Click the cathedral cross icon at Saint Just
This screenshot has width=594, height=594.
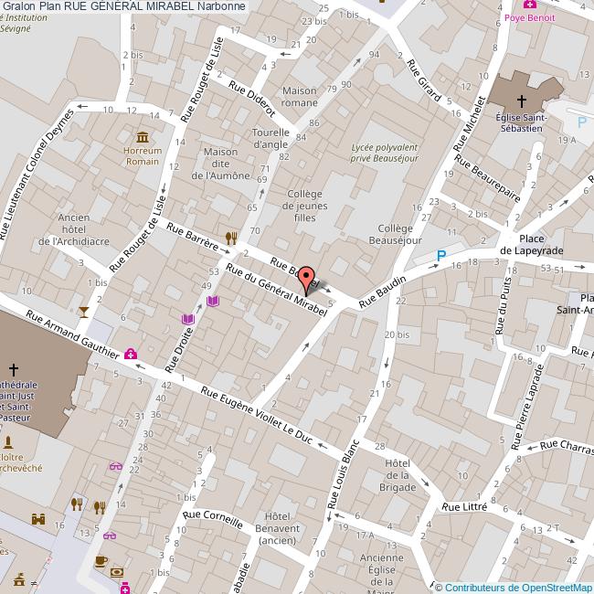13,370
